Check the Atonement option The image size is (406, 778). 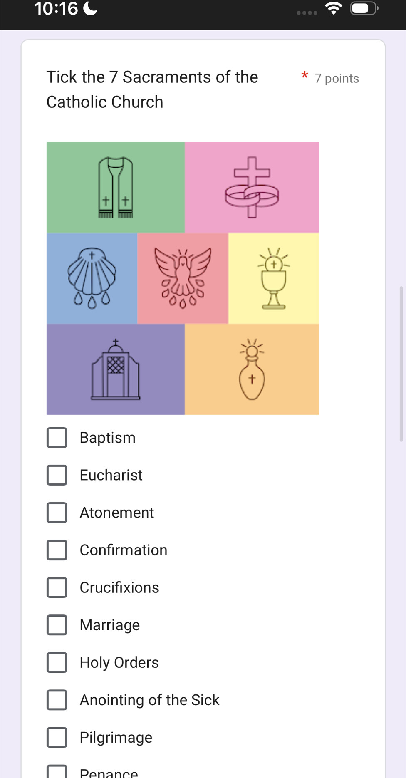point(57,513)
